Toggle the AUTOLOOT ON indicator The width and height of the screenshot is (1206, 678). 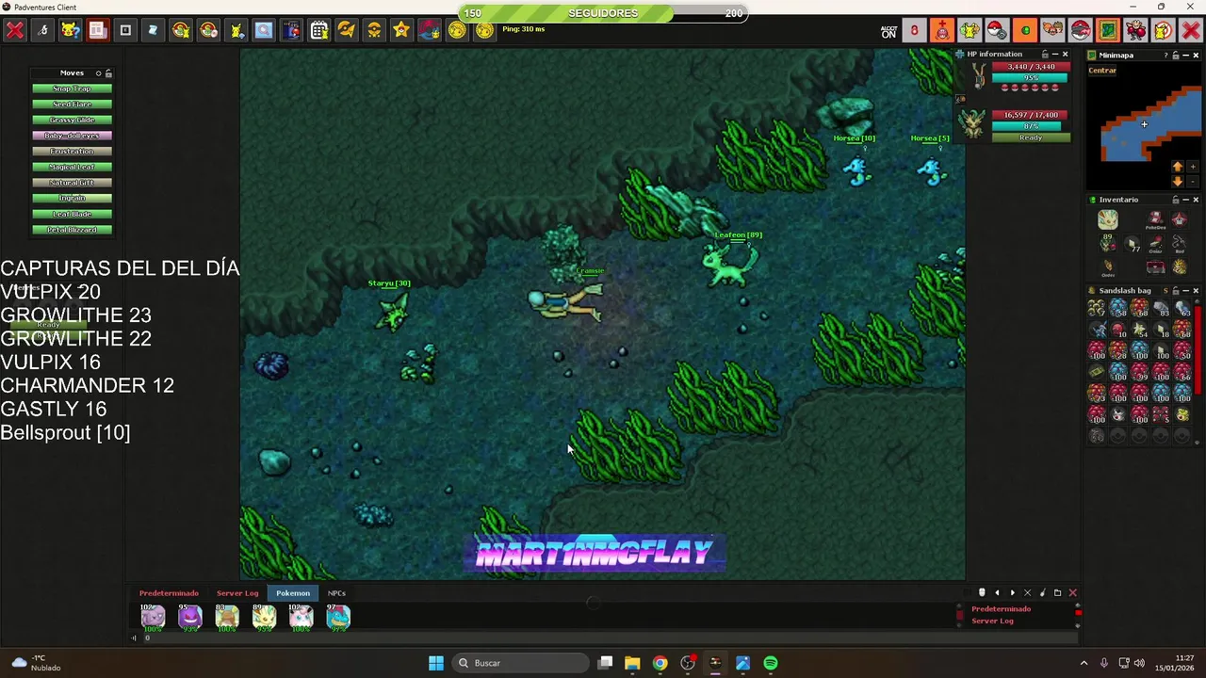coord(888,31)
